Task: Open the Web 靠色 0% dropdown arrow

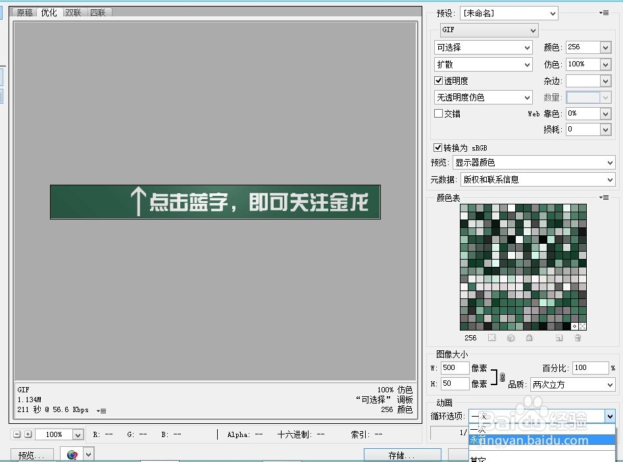Action: tap(605, 114)
